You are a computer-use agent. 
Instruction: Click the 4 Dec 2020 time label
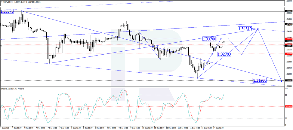pyautogui.click(x=5, y=128)
